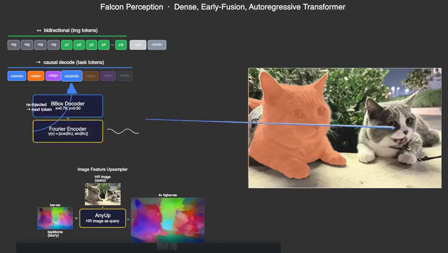Viewport: 448px width, 253px height.
Task: Expand the Fourier Encoder block
Action: pos(68,131)
